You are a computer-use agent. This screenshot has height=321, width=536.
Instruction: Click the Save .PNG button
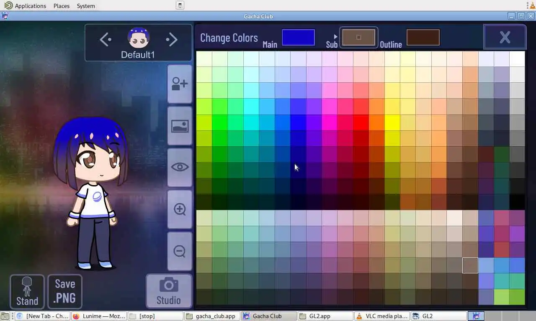click(x=65, y=291)
